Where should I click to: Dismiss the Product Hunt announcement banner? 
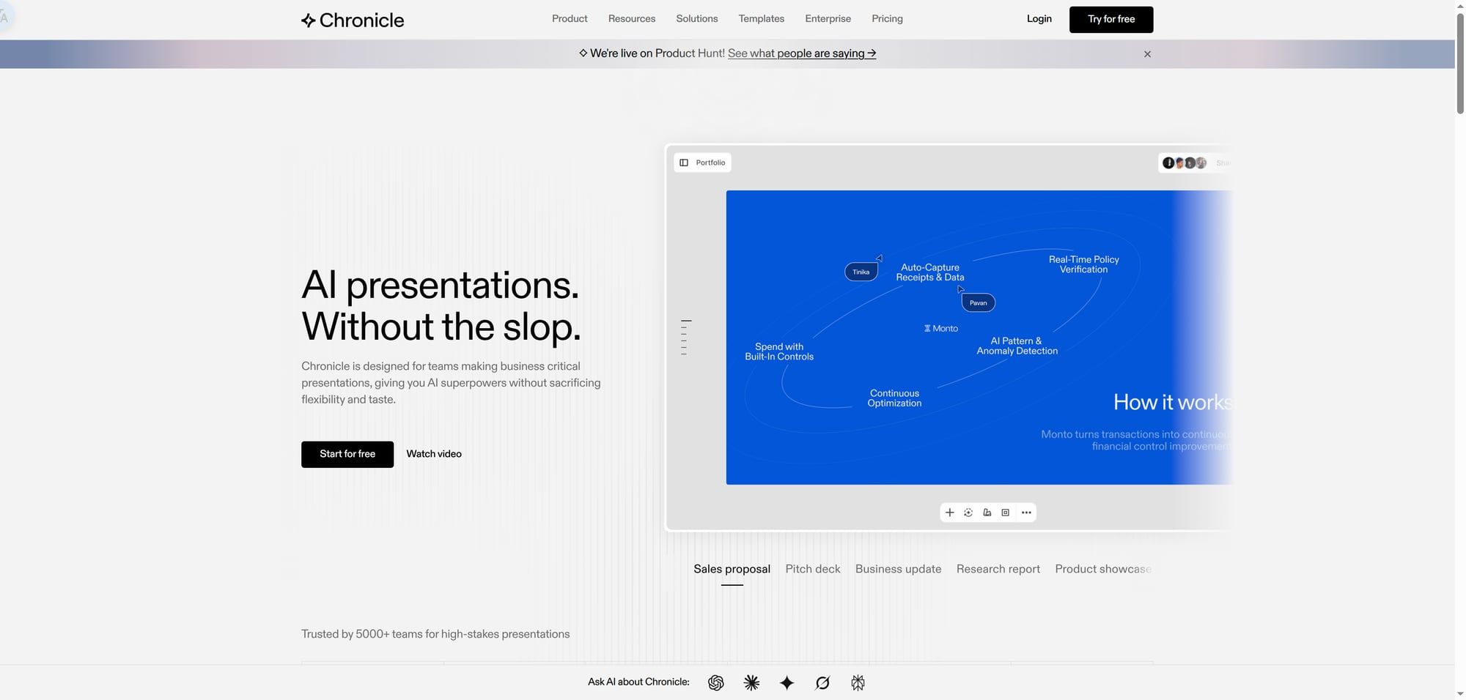pos(1147,54)
